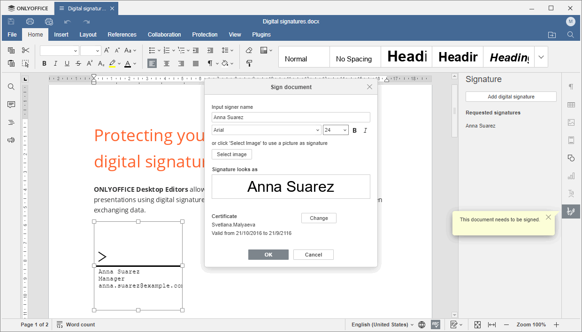Open paragraph settings in the right sidebar
582x332 pixels.
[x=571, y=87]
